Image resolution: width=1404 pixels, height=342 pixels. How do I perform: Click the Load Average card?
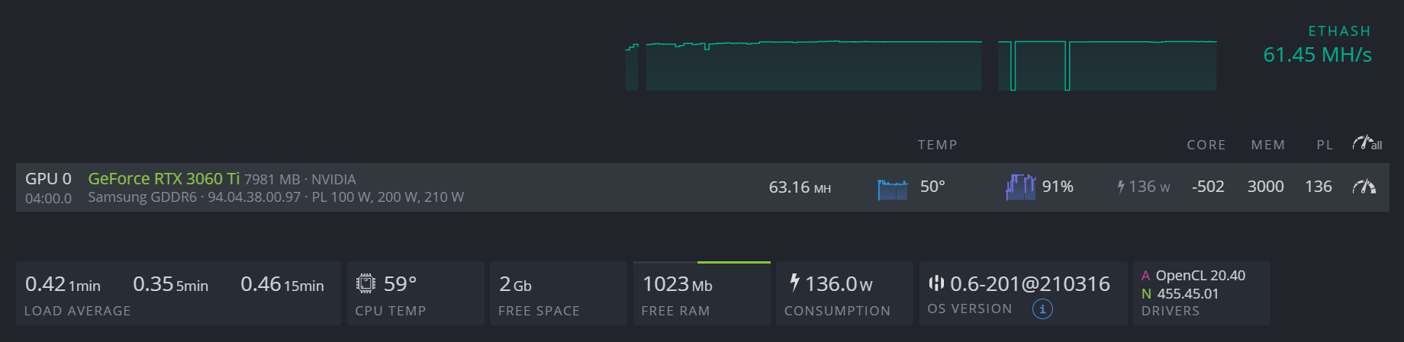178,294
